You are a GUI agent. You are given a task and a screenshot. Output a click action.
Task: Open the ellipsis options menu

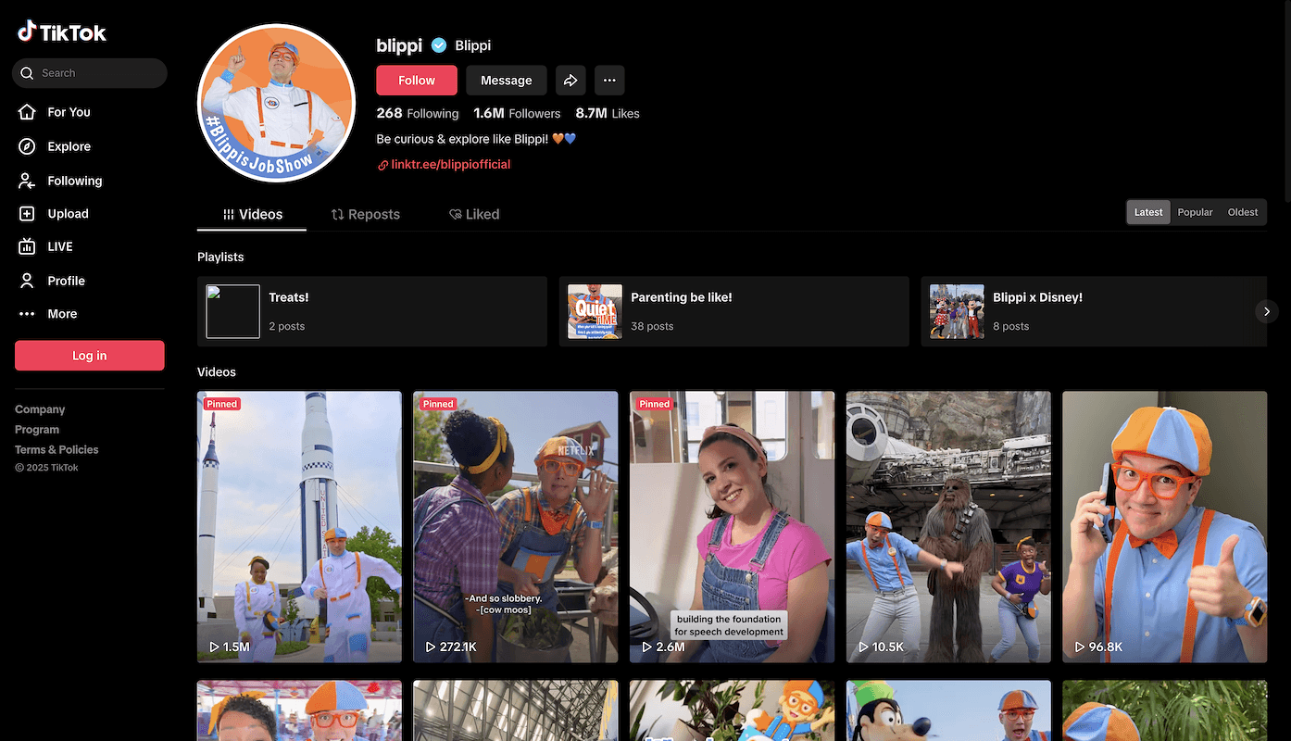point(609,80)
